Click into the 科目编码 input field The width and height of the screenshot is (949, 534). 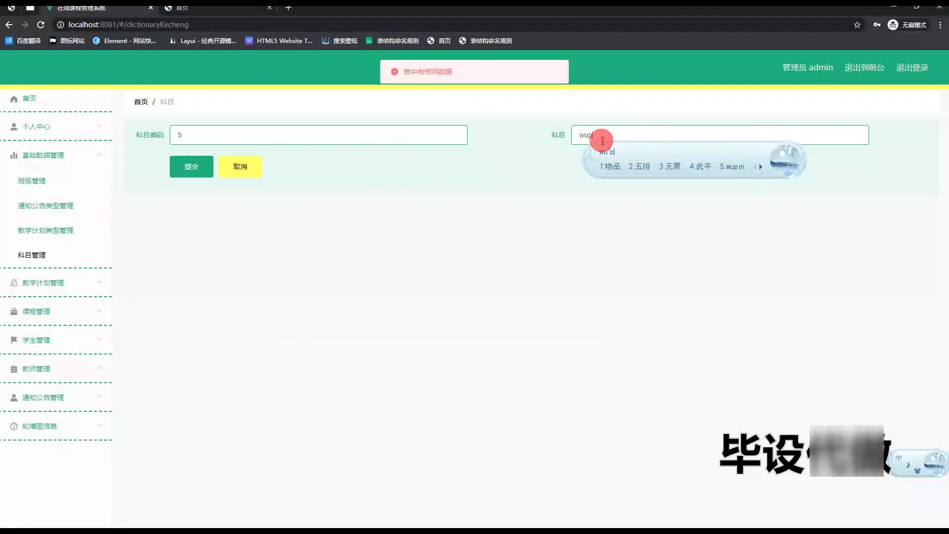tap(318, 135)
